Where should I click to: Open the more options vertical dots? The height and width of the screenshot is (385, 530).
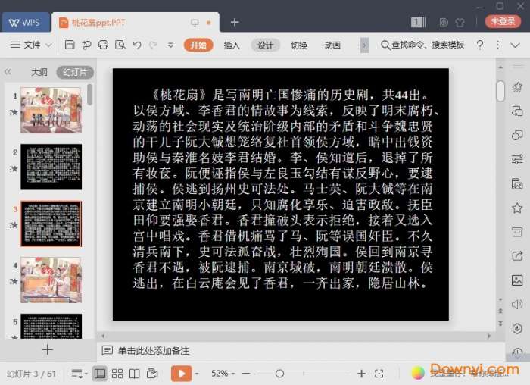pos(497,45)
